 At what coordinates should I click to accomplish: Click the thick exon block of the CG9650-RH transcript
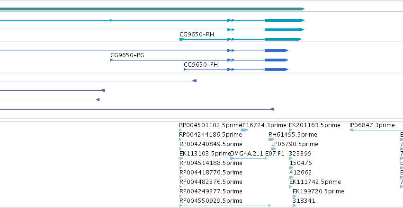[283, 39]
